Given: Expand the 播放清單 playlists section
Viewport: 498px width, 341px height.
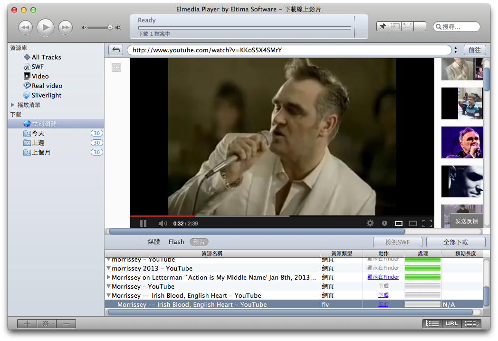Looking at the screenshot, I should click(x=12, y=105).
